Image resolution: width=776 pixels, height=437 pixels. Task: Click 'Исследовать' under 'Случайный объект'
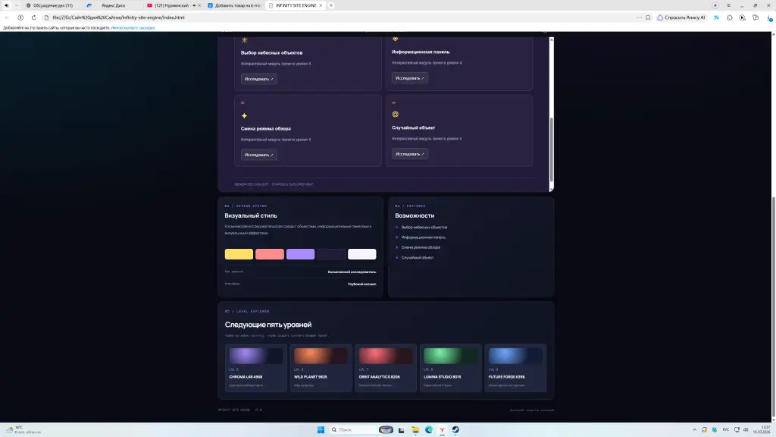pyautogui.click(x=410, y=153)
